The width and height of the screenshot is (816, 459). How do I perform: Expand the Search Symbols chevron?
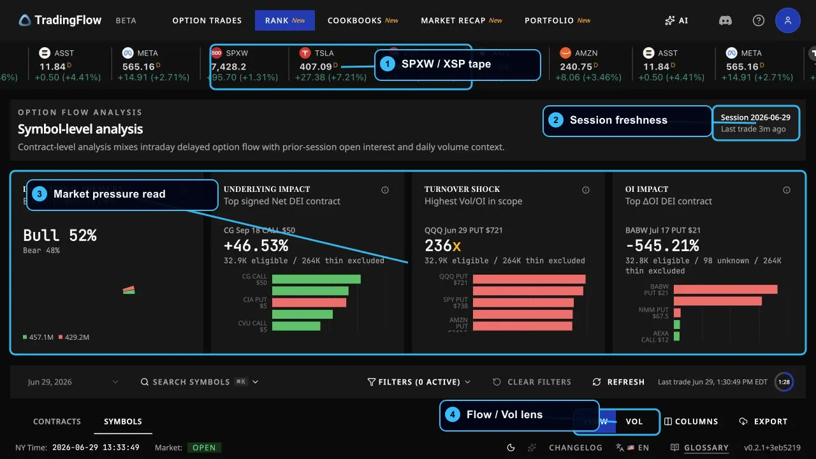(x=256, y=382)
